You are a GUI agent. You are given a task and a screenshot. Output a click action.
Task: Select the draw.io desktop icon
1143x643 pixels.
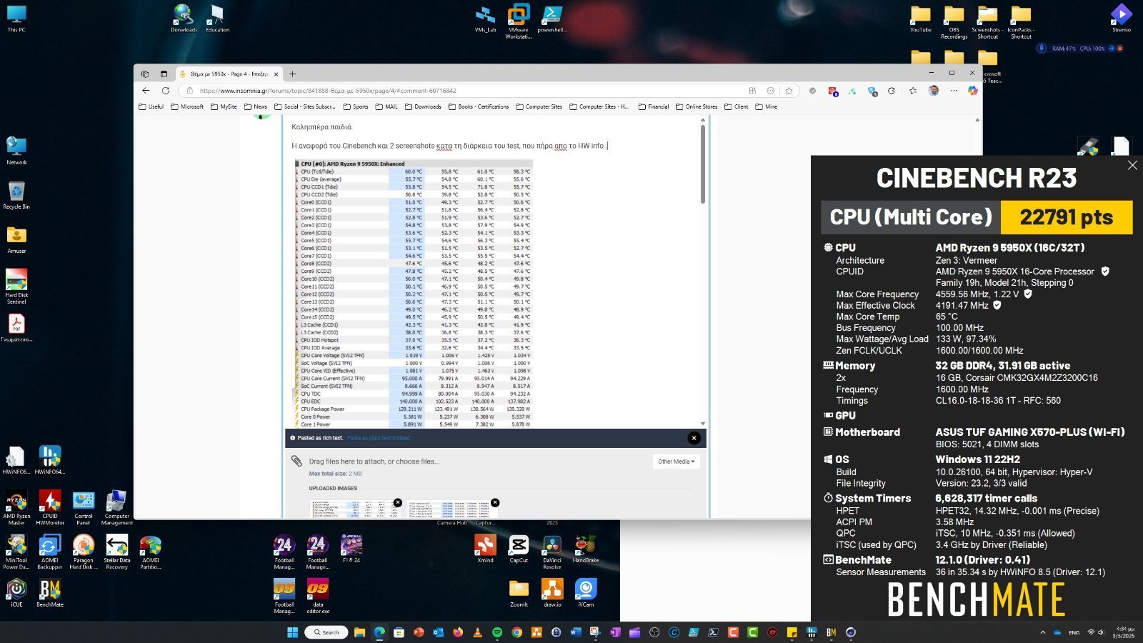(x=552, y=593)
